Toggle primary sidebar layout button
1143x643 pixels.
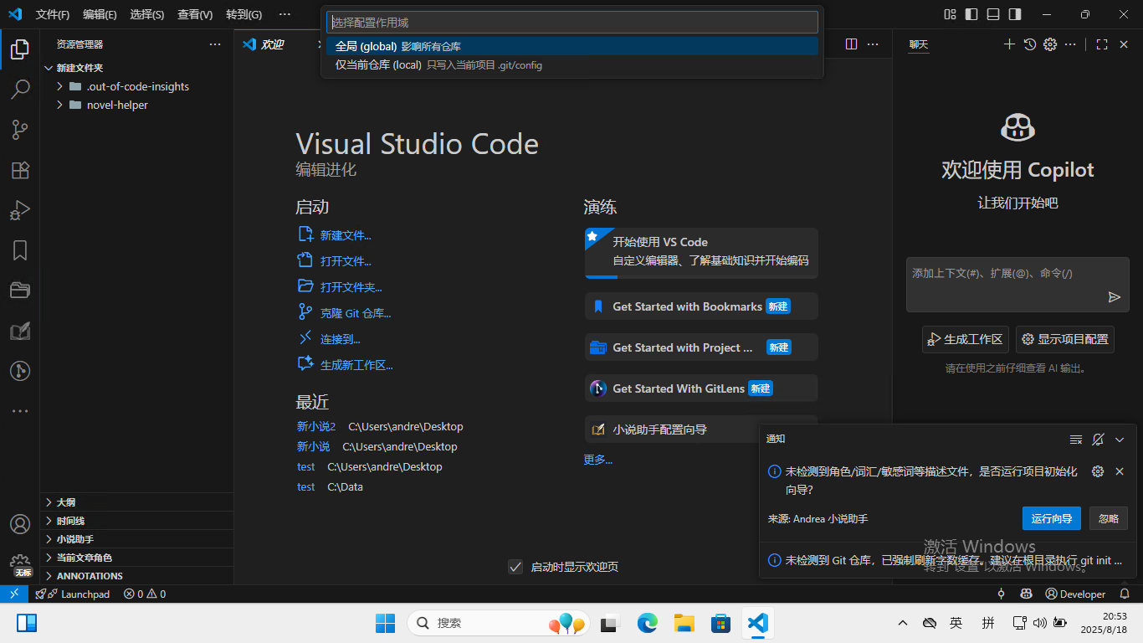(x=971, y=14)
